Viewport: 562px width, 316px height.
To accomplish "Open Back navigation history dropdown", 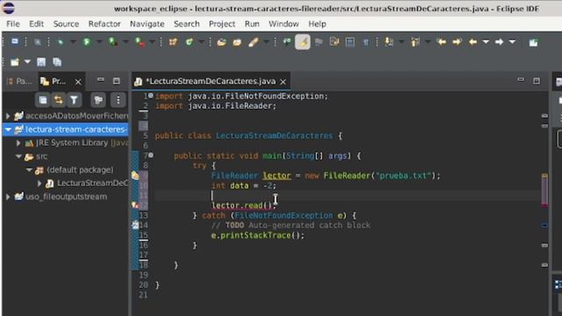I will (486, 42).
